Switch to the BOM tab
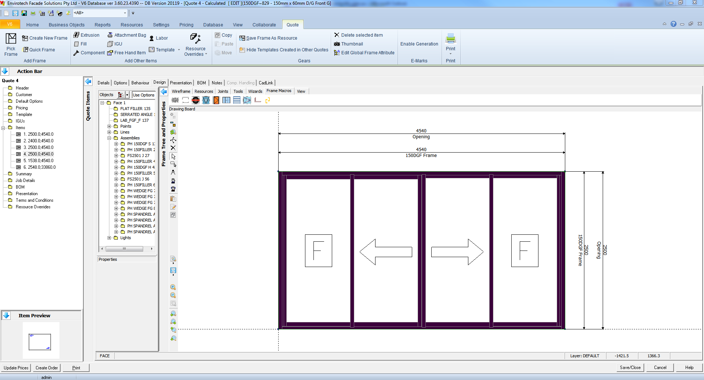 point(201,83)
